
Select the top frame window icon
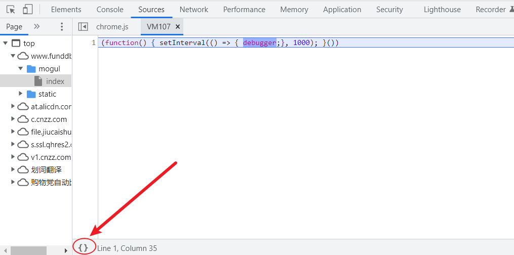pyautogui.click(x=15, y=43)
